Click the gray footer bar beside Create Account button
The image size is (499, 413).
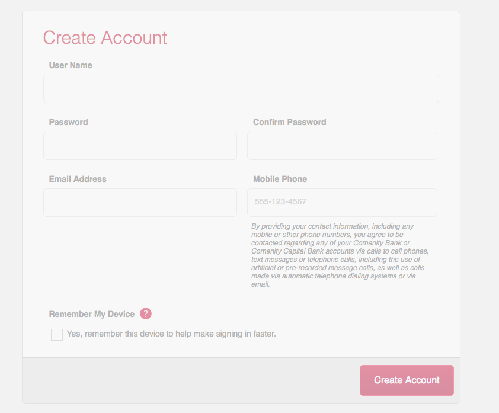click(x=191, y=380)
